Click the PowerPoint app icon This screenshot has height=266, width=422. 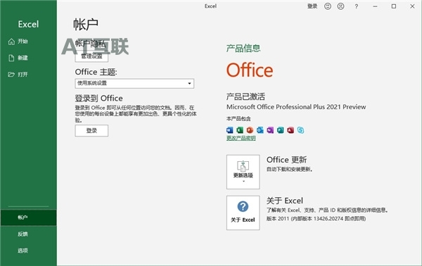click(x=250, y=130)
